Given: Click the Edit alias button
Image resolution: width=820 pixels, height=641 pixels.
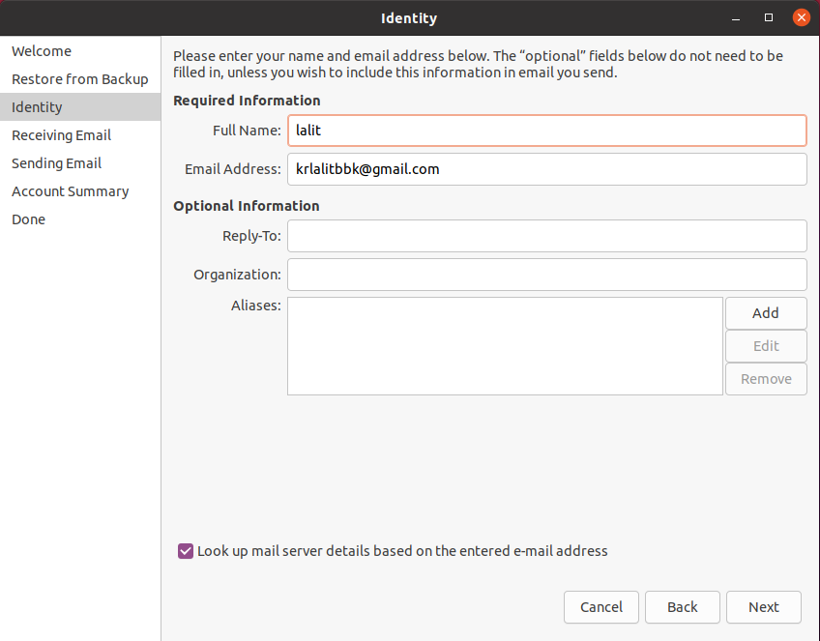Looking at the screenshot, I should (x=765, y=345).
